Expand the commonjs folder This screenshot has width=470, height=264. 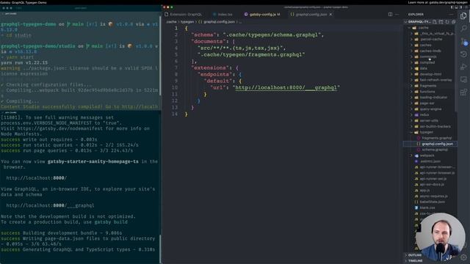[x=427, y=56]
